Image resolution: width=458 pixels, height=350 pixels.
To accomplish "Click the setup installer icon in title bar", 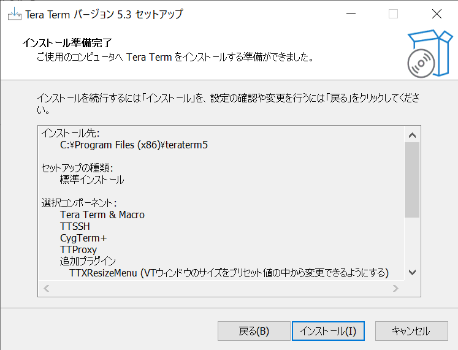I will click(x=14, y=13).
